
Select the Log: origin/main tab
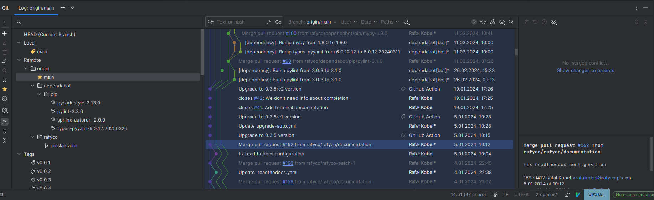pos(36,8)
